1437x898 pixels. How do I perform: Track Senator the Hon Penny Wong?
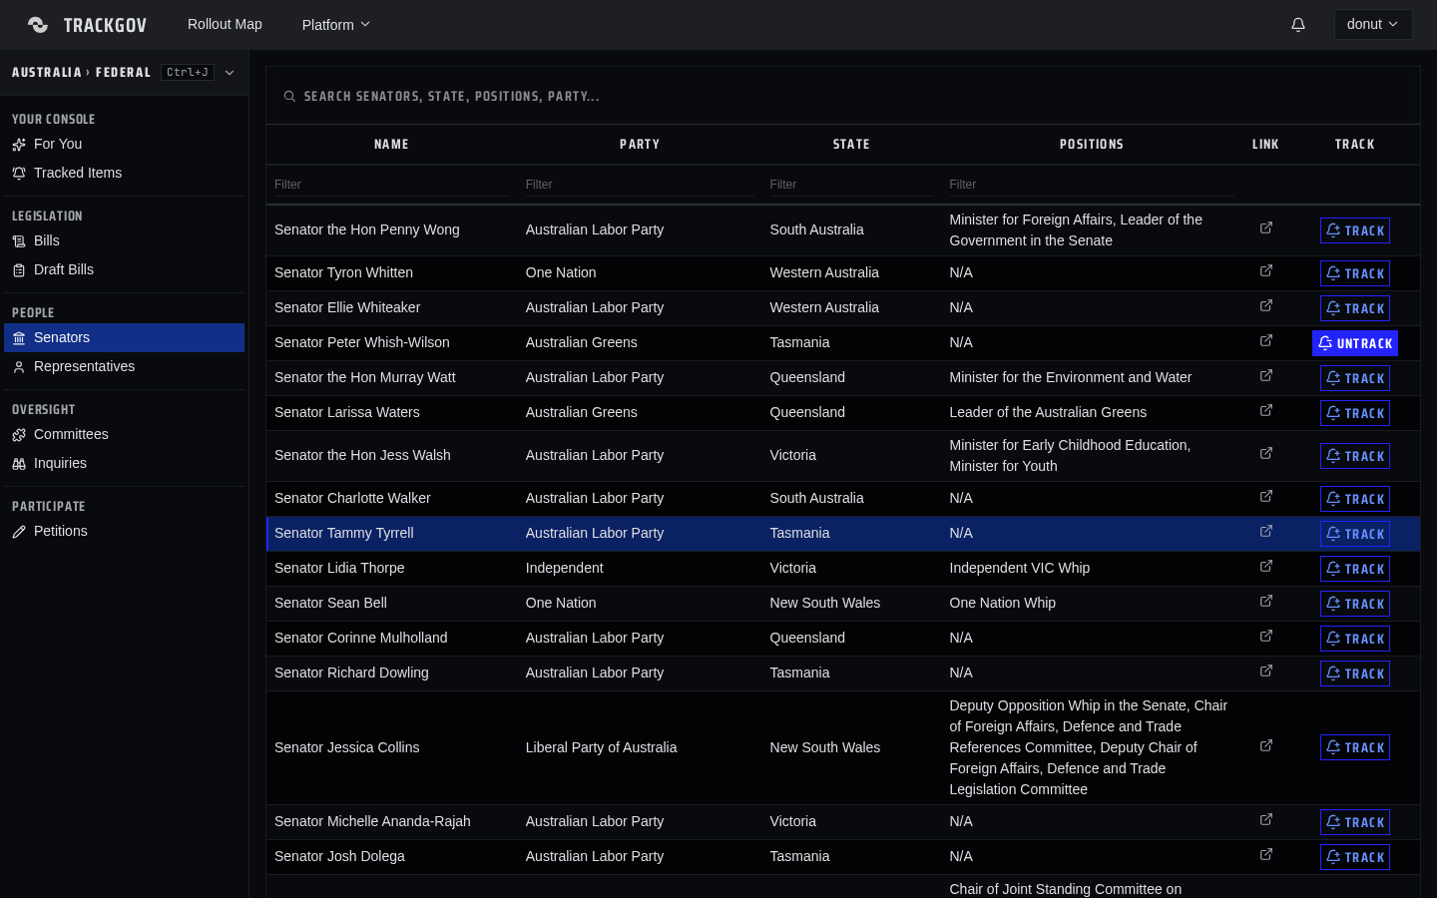(1355, 230)
